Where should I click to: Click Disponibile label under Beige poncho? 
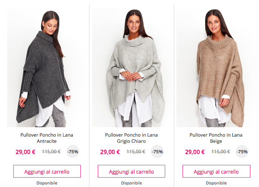[x=216, y=183]
